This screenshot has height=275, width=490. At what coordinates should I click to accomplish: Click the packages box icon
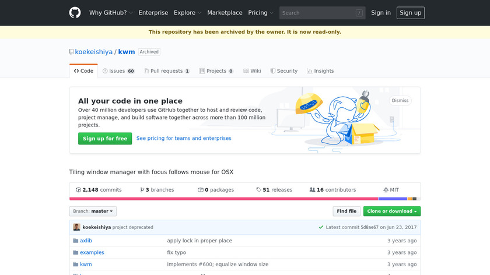201,190
